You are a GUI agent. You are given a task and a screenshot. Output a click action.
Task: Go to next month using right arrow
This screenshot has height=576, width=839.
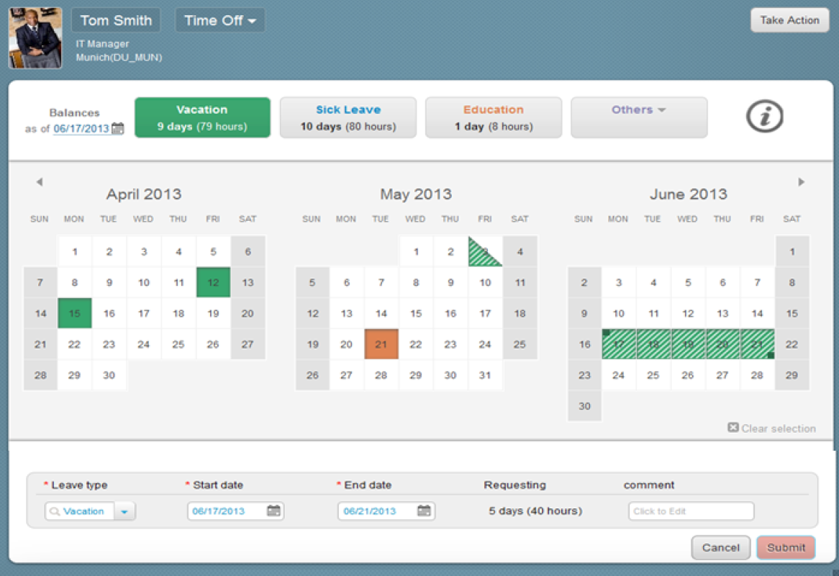click(801, 182)
